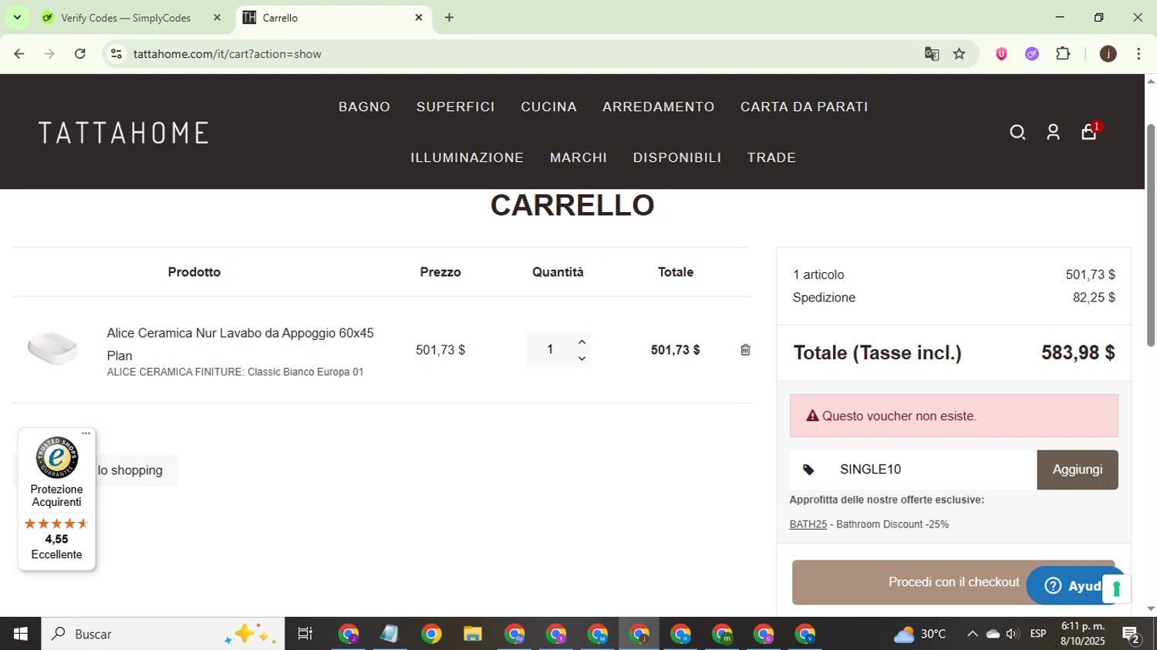
Task: Open the Extensions puzzle icon
Action: click(x=1063, y=54)
